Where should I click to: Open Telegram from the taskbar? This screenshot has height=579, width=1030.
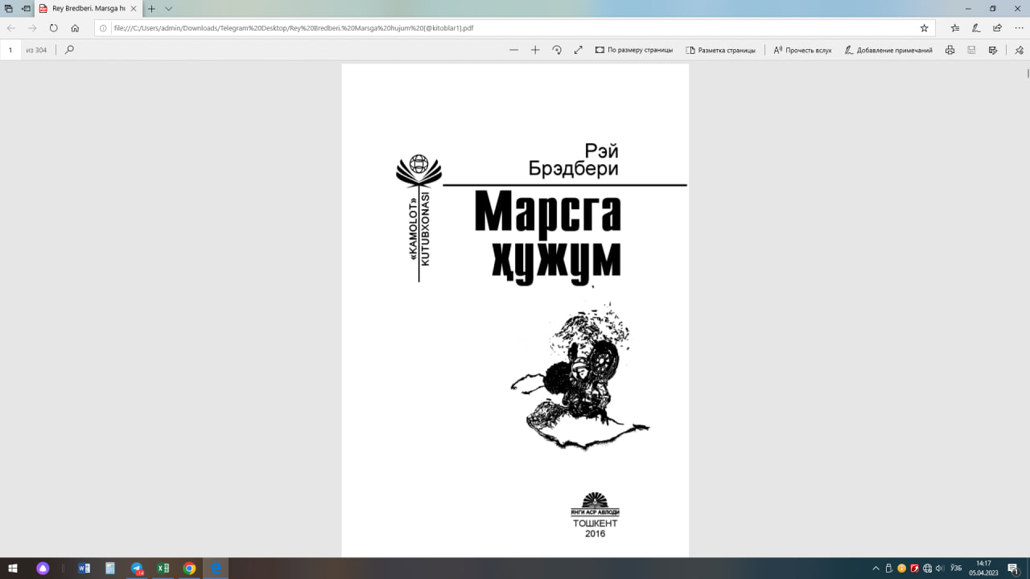coord(137,569)
